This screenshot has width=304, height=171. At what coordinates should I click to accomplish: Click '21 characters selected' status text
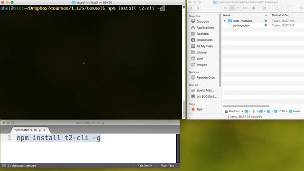(22, 166)
